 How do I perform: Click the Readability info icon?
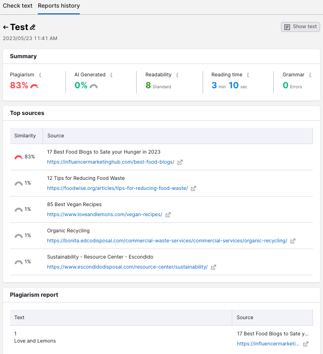pyautogui.click(x=177, y=75)
